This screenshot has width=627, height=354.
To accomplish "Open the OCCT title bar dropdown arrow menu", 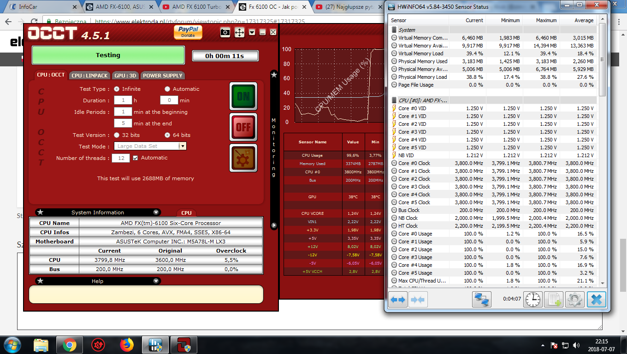I will 252,32.
